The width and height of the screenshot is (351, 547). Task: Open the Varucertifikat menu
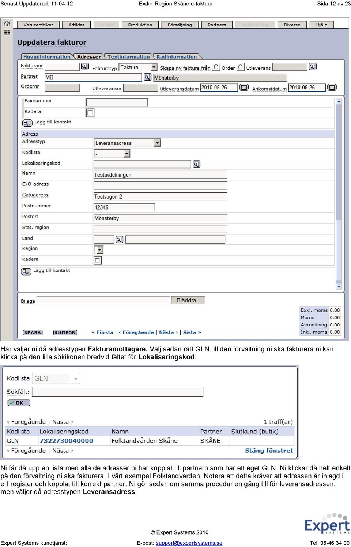(x=38, y=25)
